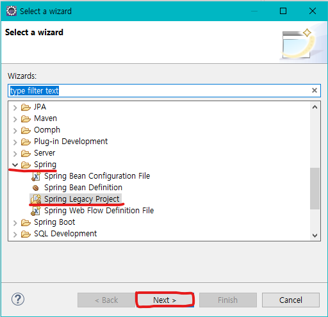Click the Eclipse icon in the title bar
Screen dimensions: 328x317
(12, 11)
